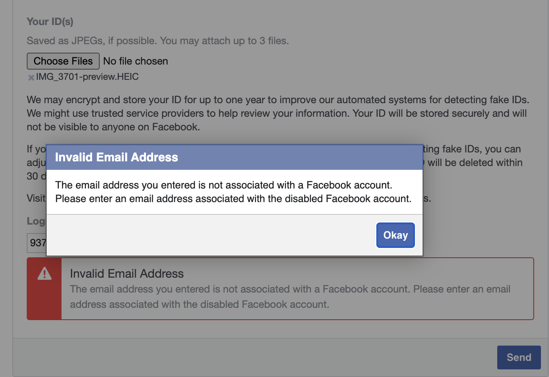The image size is (549, 377).
Task: Focus the login field starting with 937
Action: [x=36, y=244]
